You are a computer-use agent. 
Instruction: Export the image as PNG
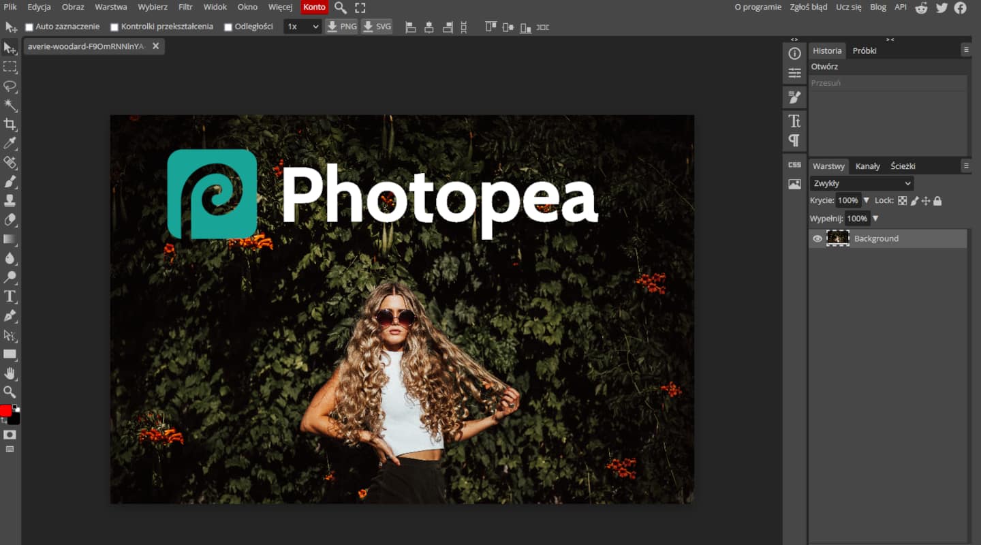point(341,26)
